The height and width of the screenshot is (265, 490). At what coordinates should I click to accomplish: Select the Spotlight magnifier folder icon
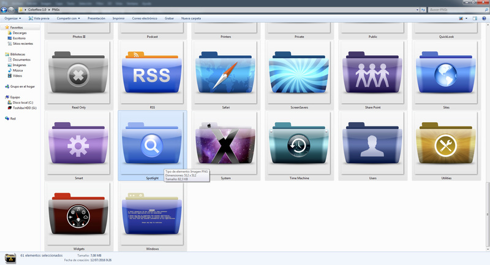click(x=152, y=144)
